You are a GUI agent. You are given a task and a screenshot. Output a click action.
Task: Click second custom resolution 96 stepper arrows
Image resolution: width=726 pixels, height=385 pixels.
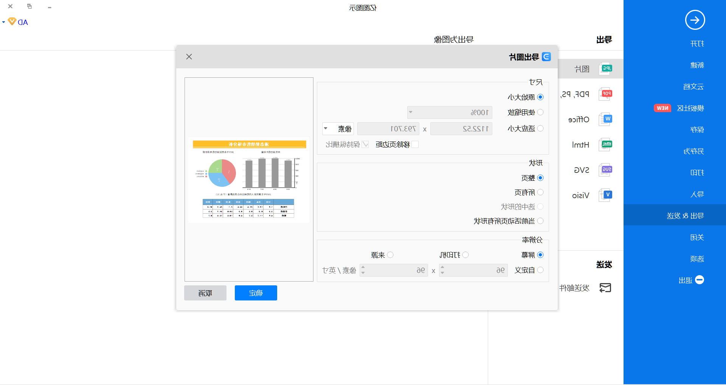[x=363, y=270]
